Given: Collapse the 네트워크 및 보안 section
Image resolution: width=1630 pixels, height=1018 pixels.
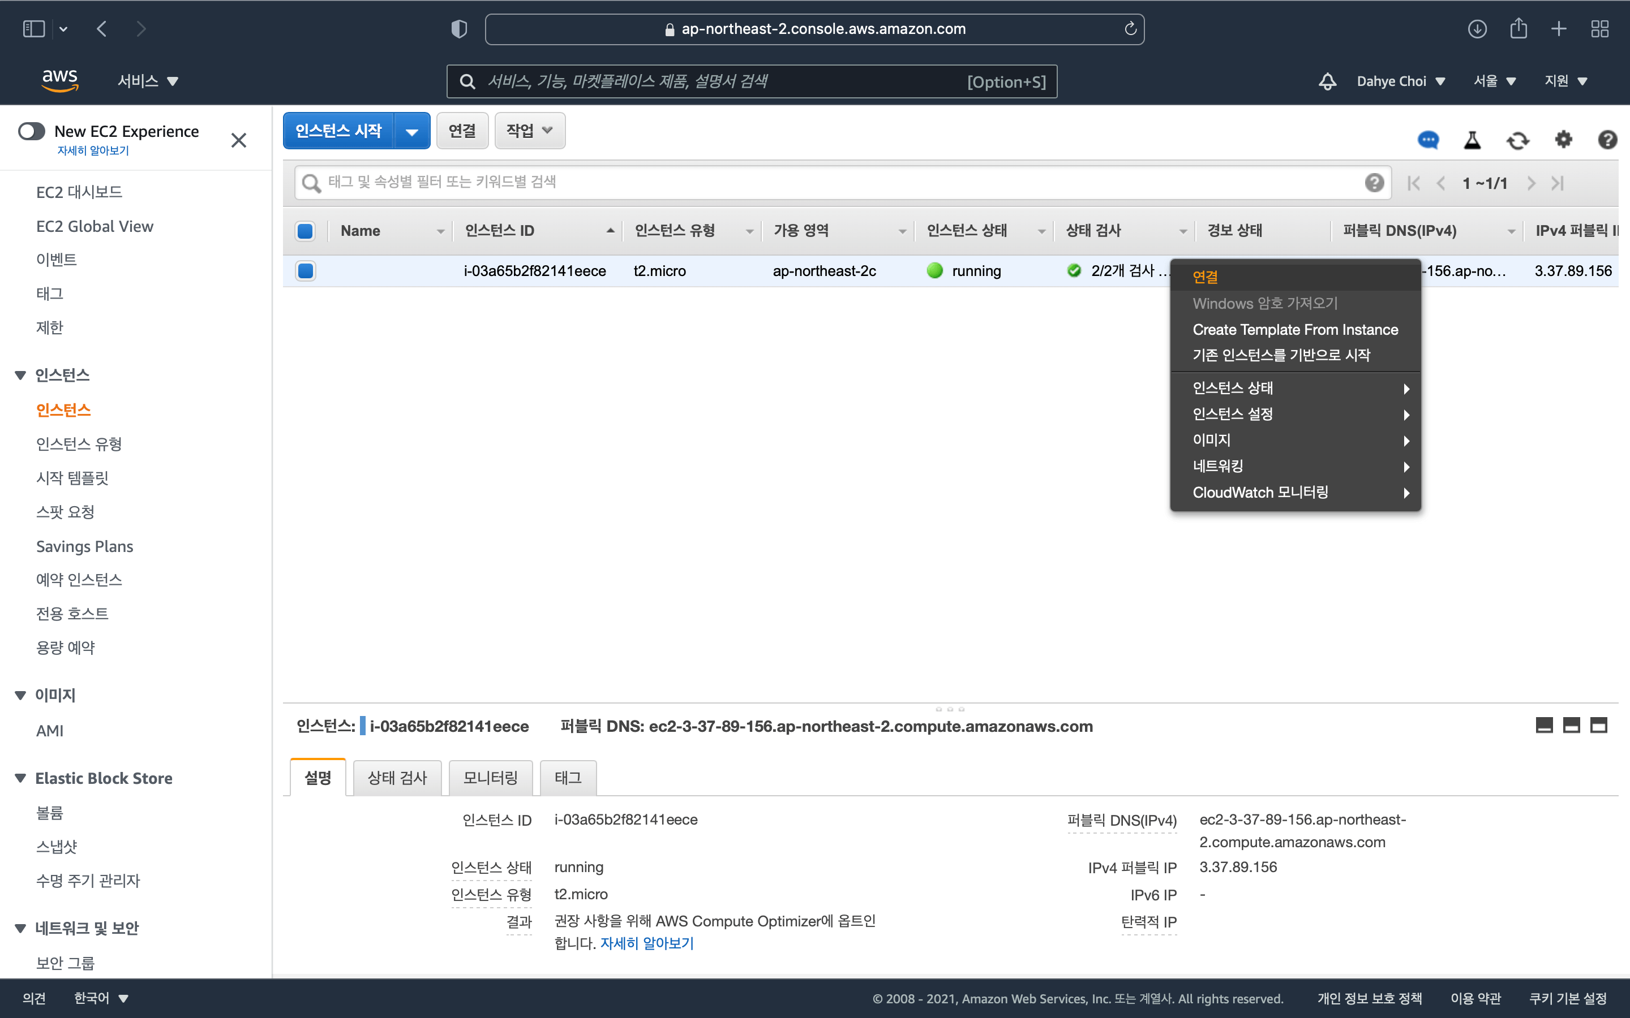Looking at the screenshot, I should click(x=20, y=929).
